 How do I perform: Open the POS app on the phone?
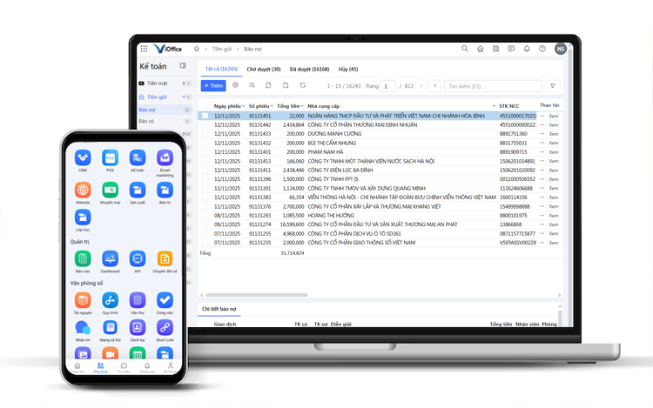click(x=110, y=158)
